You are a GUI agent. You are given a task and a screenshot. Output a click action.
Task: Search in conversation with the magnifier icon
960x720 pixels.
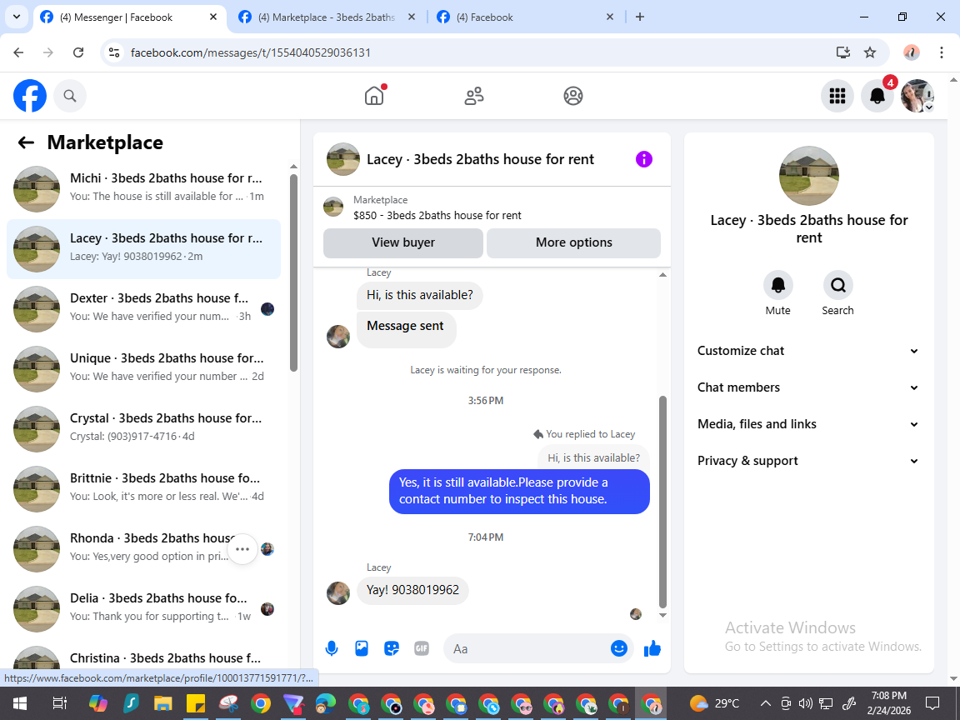point(837,285)
